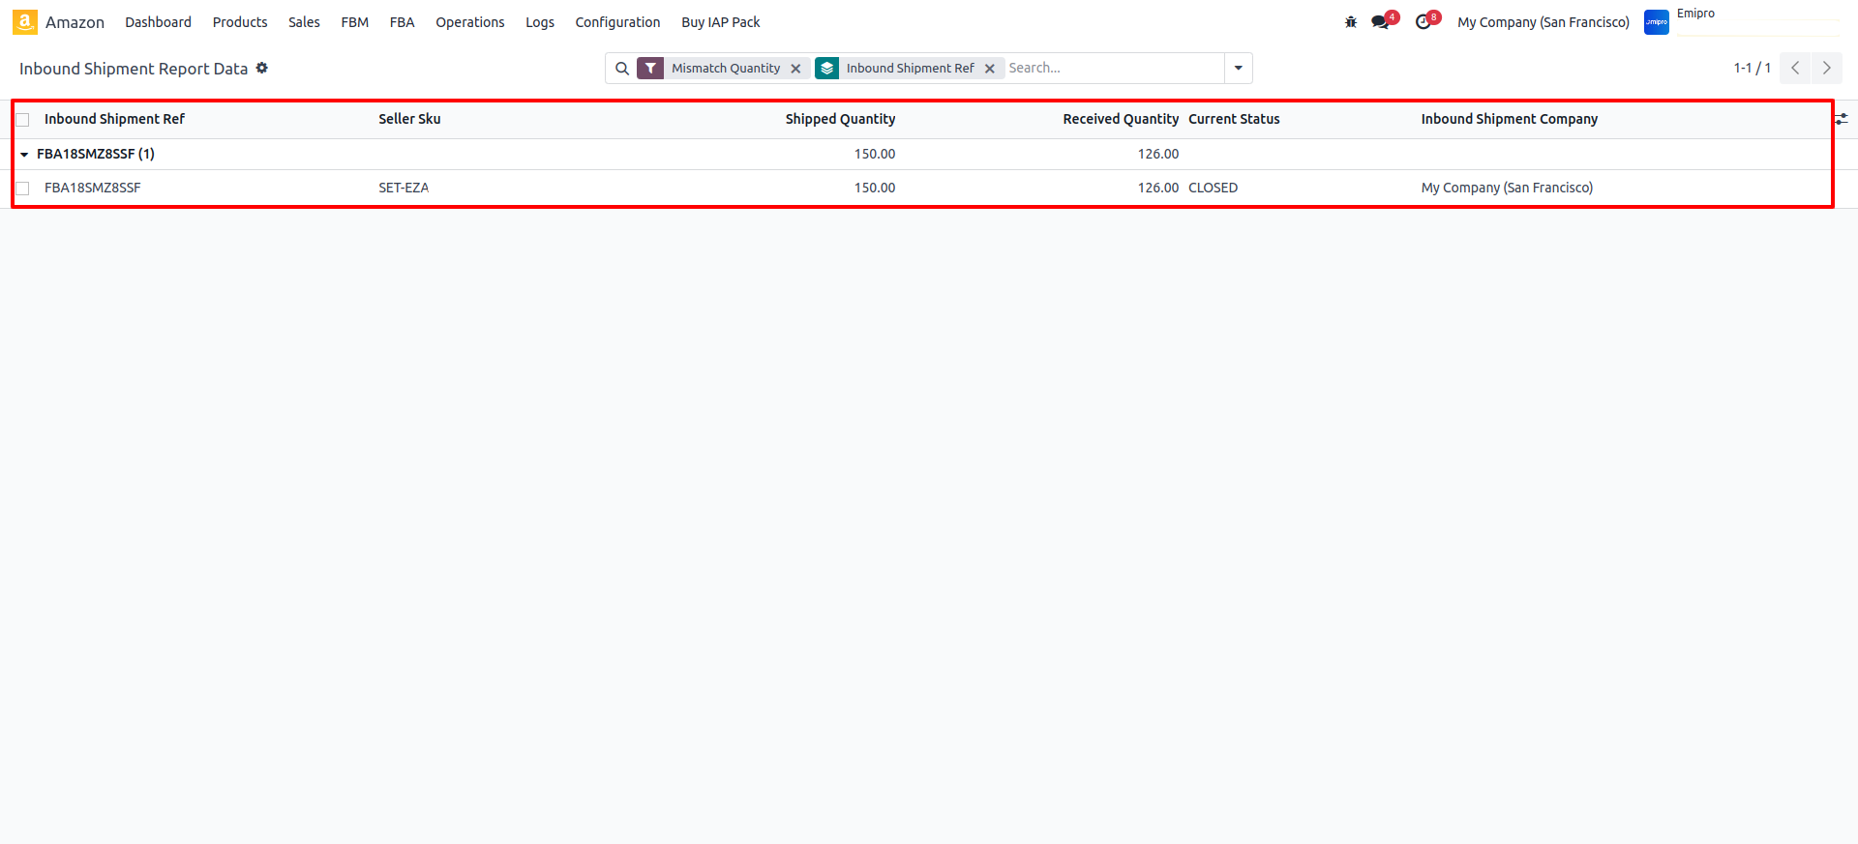Viewport: 1858px width, 844px height.
Task: Remove the Mismatch Quantity filter
Action: (795, 69)
